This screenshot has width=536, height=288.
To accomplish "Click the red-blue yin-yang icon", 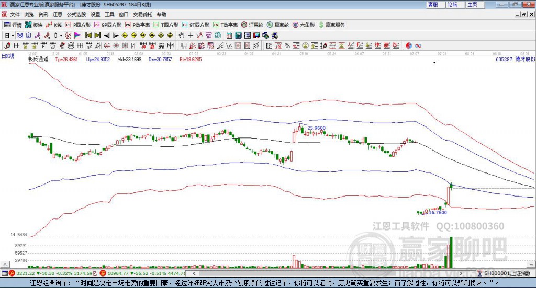I will click(x=409, y=45).
